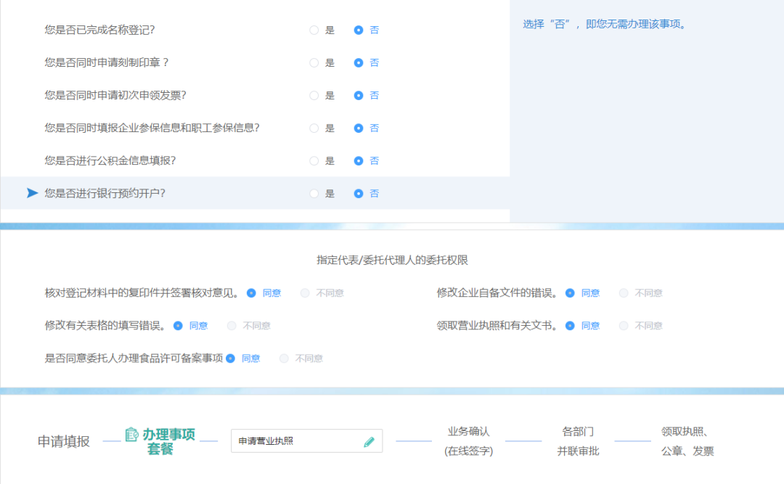Select 不同意 for 委托人办理食品许可备案事项

[x=283, y=358]
